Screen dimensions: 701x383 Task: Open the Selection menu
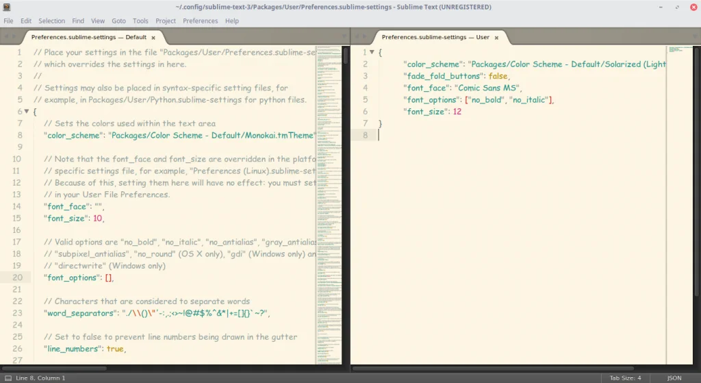click(52, 21)
